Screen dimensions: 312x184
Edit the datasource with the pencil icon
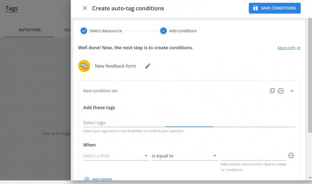tap(148, 66)
